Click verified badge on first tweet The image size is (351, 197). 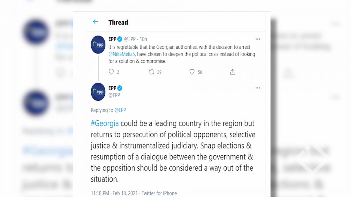coord(120,39)
